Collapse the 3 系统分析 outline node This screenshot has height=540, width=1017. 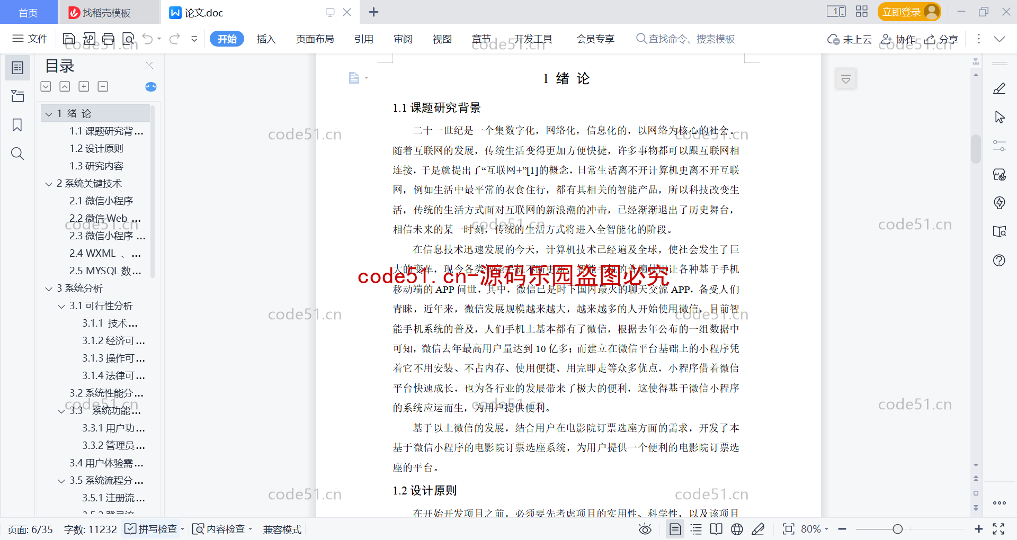click(x=49, y=289)
